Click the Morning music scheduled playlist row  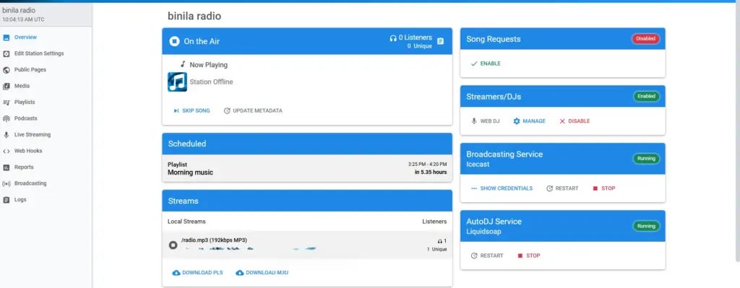(307, 169)
